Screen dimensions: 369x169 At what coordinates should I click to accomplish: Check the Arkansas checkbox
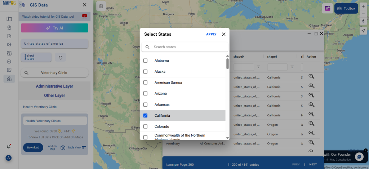pyautogui.click(x=146, y=104)
